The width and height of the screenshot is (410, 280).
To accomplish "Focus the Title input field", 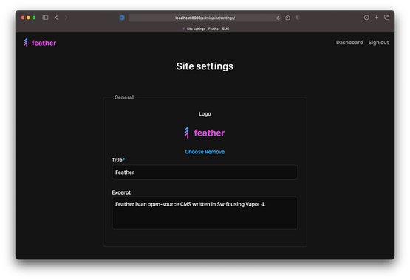I will tap(205, 172).
